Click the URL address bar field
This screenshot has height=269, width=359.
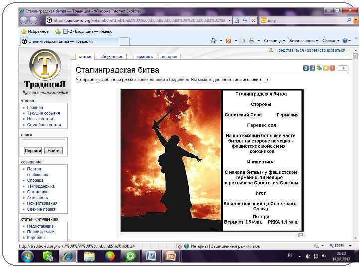coord(138,20)
